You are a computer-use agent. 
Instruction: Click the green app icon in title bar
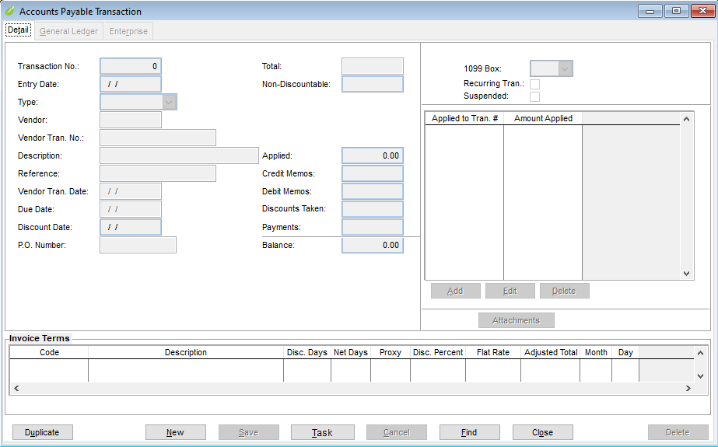coord(10,11)
